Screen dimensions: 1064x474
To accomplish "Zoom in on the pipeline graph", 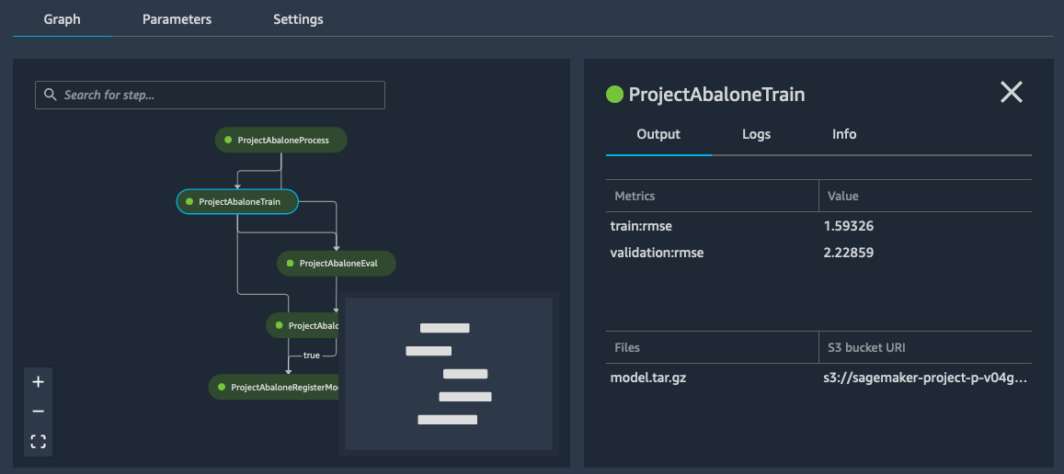I will (x=38, y=382).
